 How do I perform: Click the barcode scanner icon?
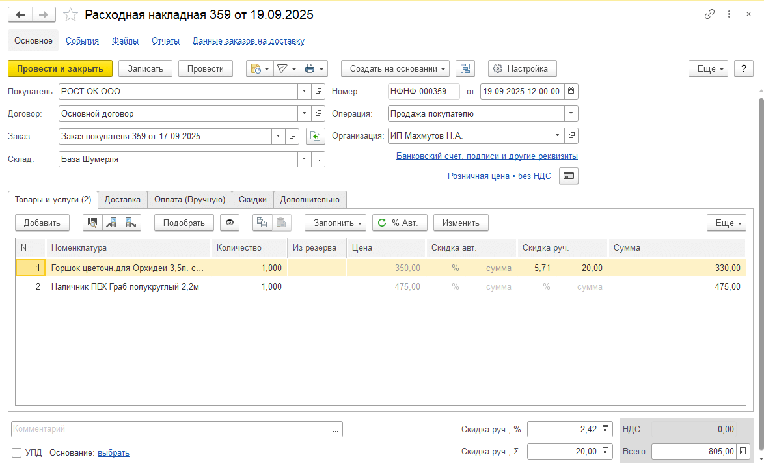92,223
